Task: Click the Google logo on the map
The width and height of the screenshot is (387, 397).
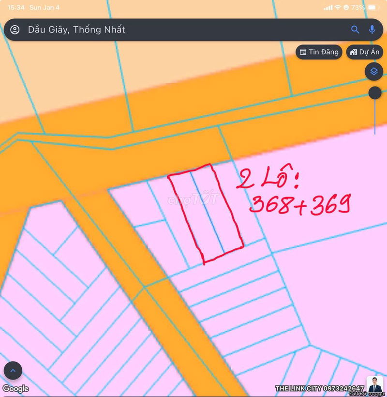Action: pos(15,388)
